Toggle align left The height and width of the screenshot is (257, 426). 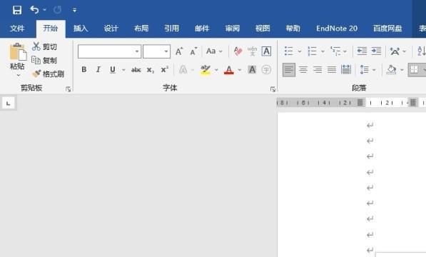[289, 70]
